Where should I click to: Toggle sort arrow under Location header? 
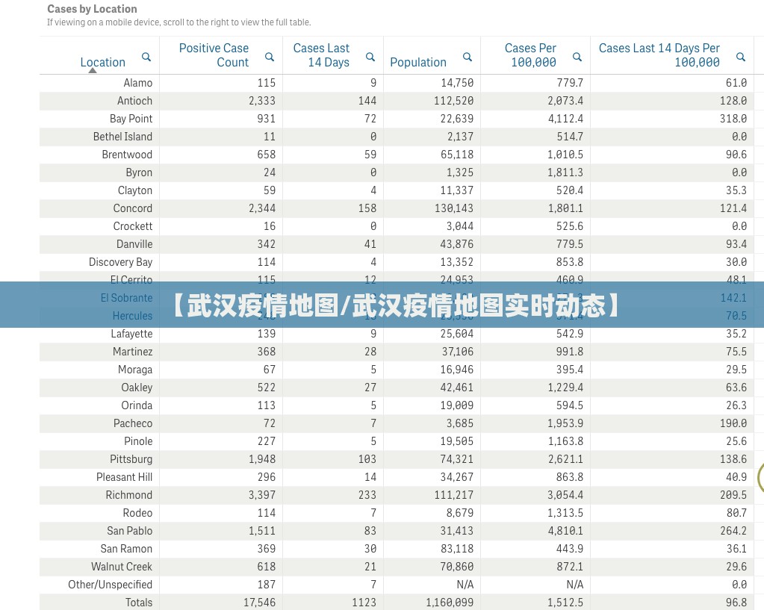pos(93,71)
